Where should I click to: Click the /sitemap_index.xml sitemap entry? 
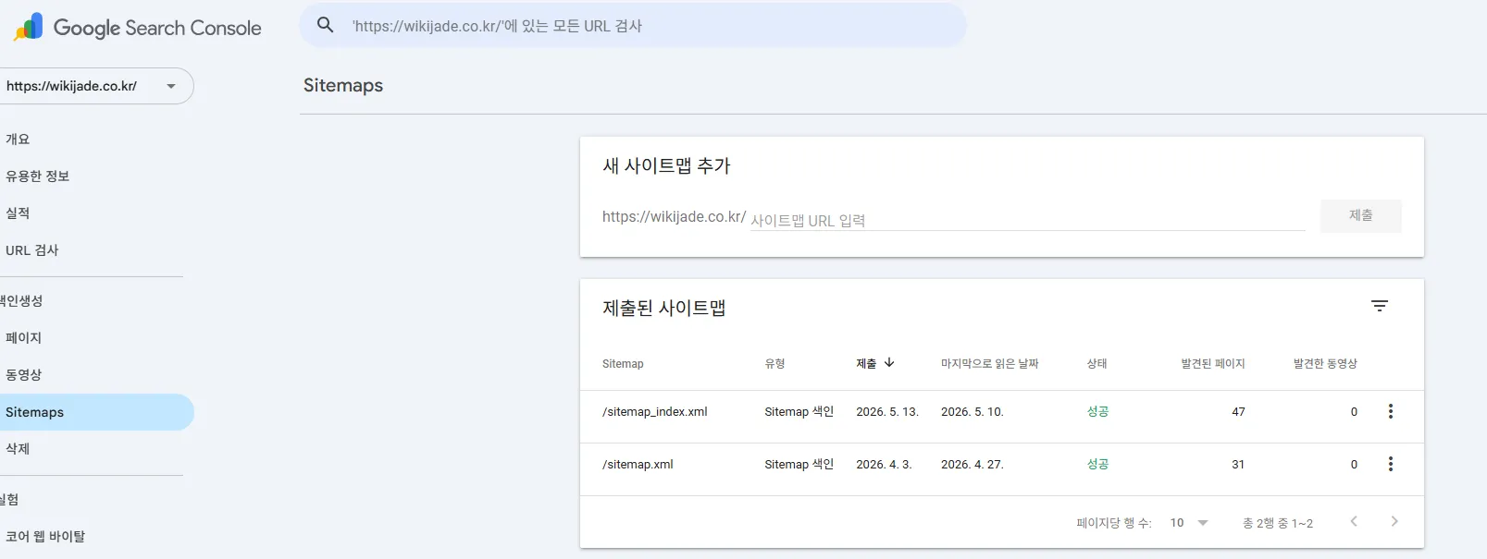pos(654,412)
